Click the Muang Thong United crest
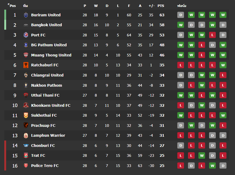 [26, 55]
